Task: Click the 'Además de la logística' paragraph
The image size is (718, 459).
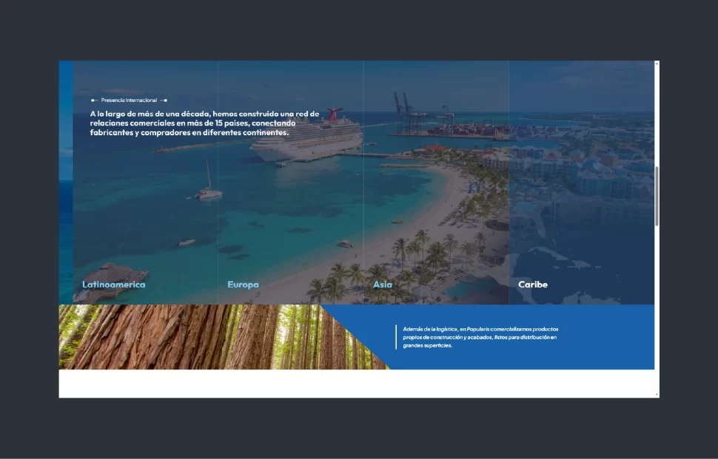Action: coord(480,337)
